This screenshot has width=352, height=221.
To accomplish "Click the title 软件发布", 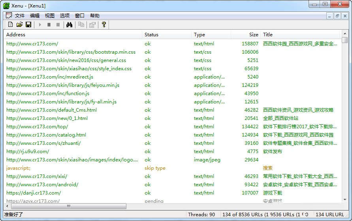I will pyautogui.click(x=272, y=152).
